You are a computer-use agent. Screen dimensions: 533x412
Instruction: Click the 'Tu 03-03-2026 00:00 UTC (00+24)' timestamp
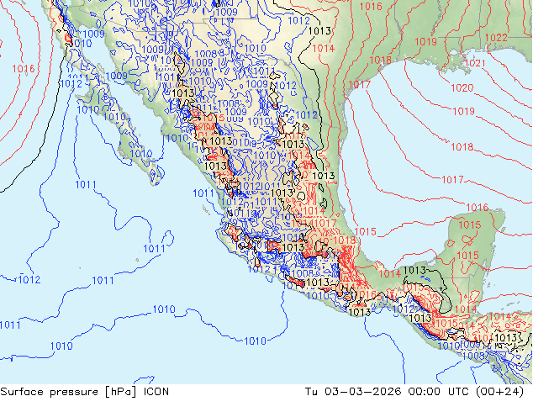414,392
